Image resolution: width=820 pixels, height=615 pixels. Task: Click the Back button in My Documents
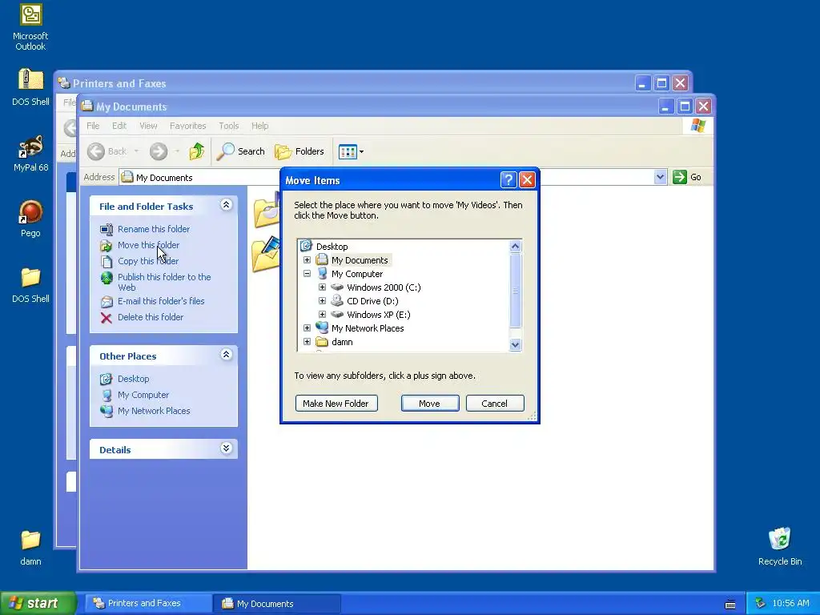[x=107, y=151]
